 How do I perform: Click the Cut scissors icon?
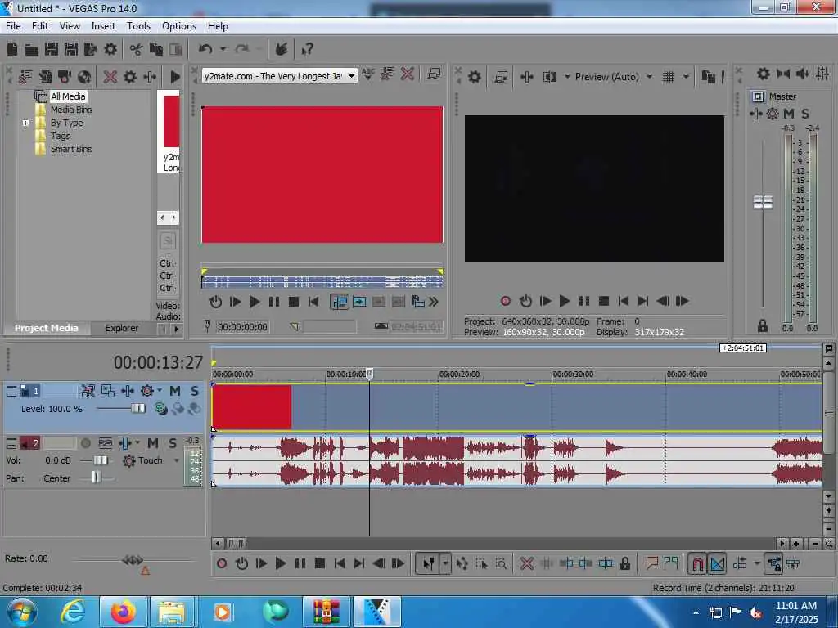[x=137, y=50]
